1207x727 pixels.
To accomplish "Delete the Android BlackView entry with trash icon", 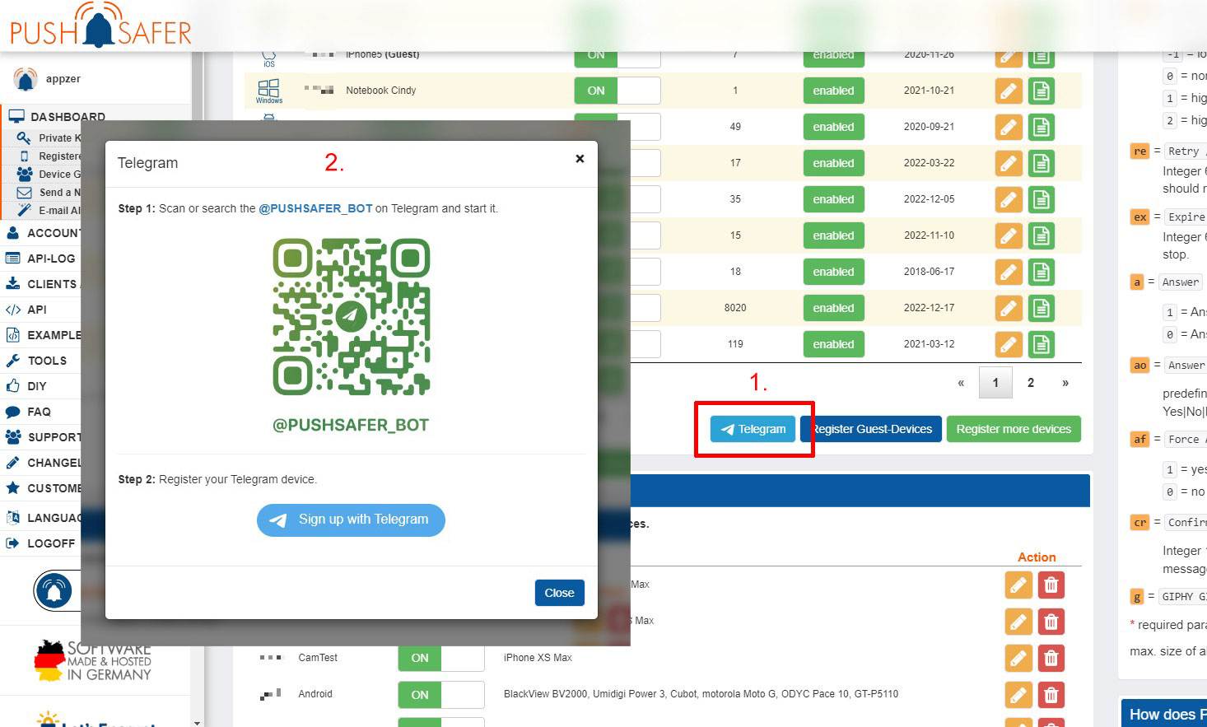I will coord(1051,694).
